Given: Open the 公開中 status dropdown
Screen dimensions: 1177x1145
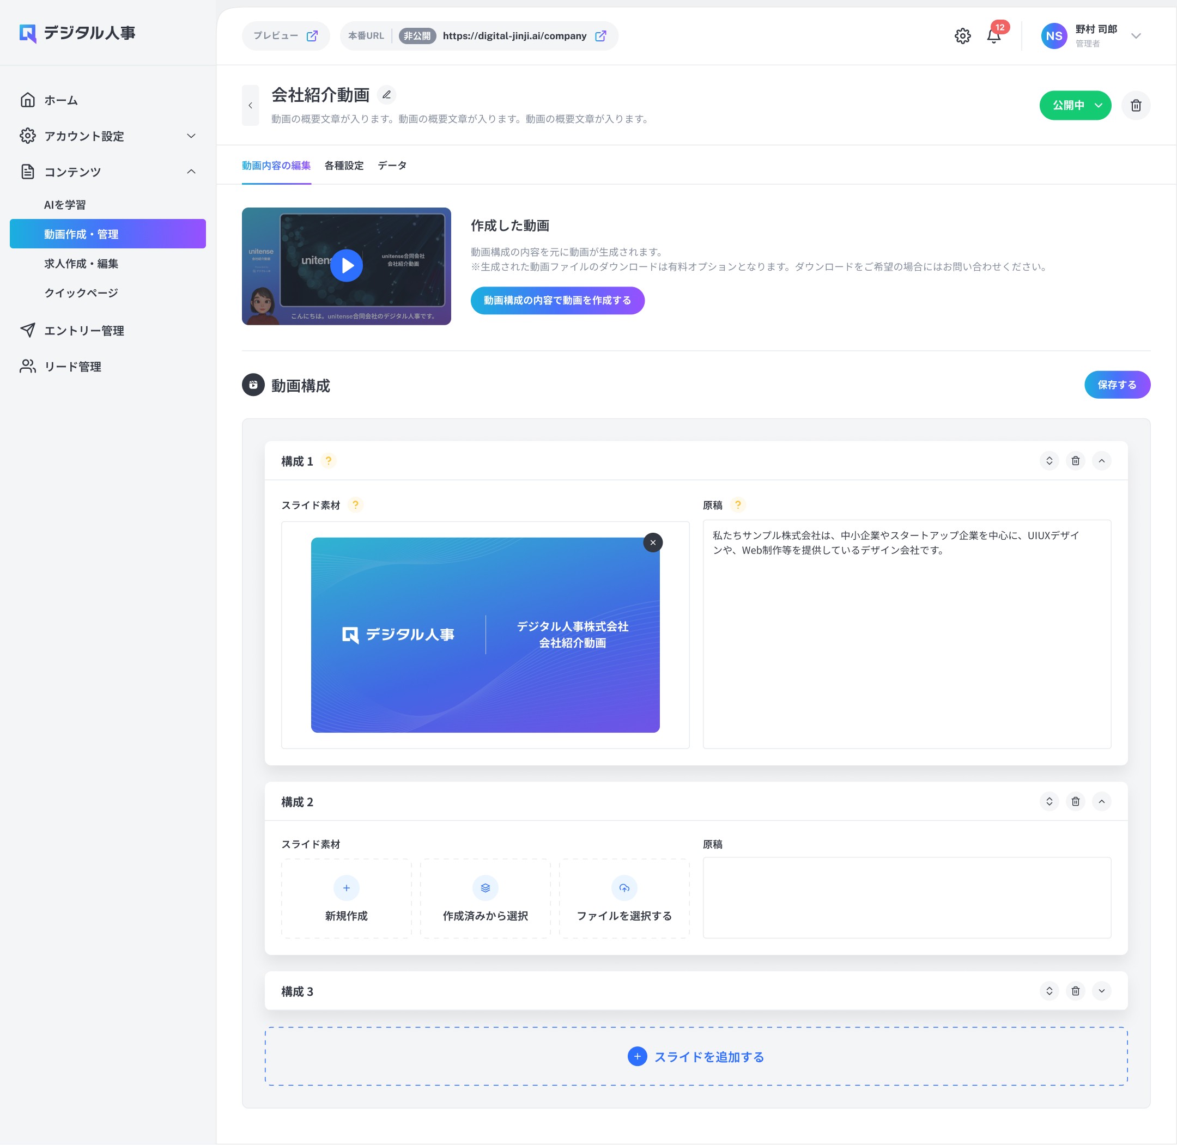Looking at the screenshot, I should tap(1075, 105).
